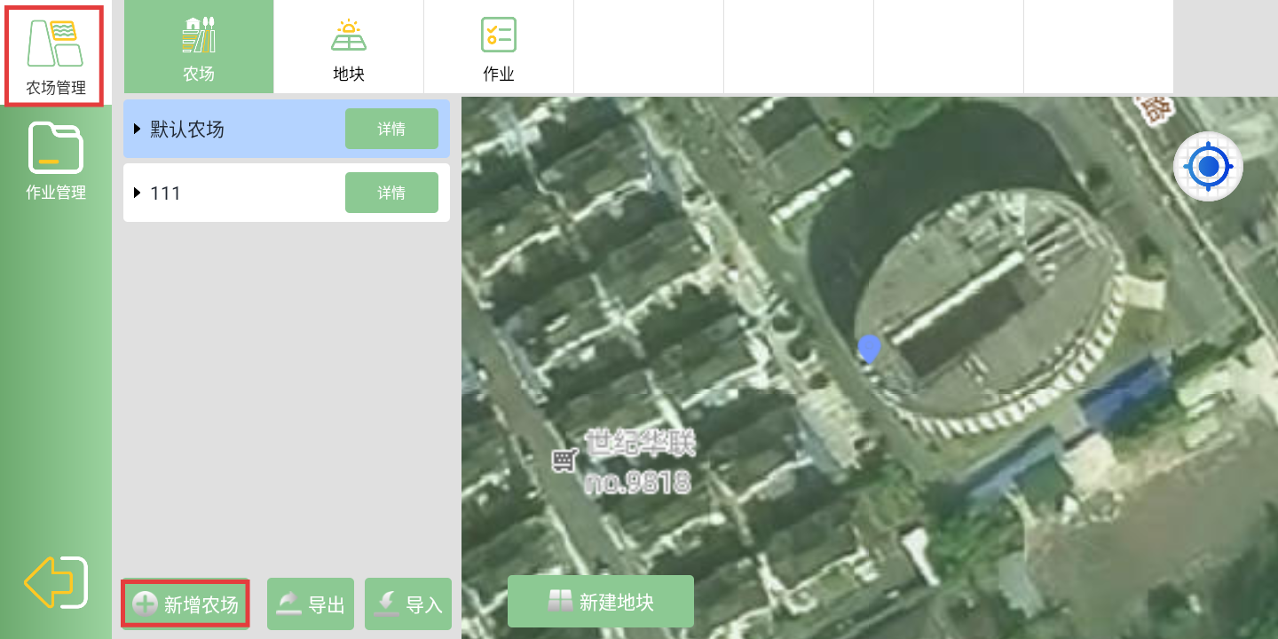Open 详情 for farm 111

pos(391,193)
